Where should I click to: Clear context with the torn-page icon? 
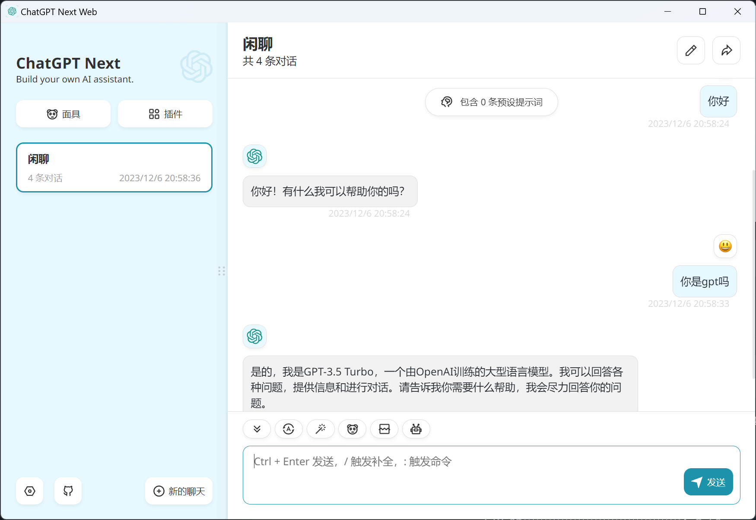[384, 429]
